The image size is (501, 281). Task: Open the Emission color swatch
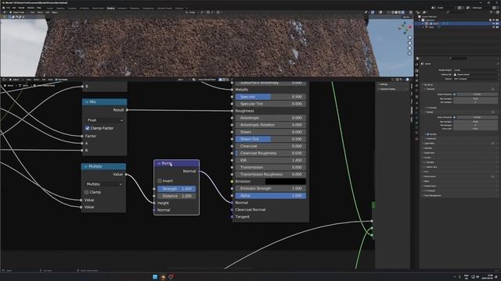(285, 181)
